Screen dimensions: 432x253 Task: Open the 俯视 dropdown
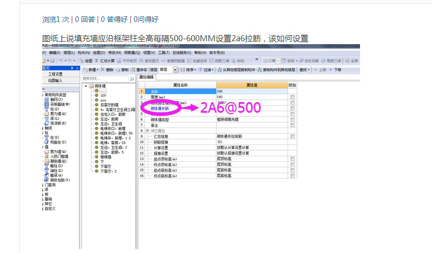tap(289, 61)
